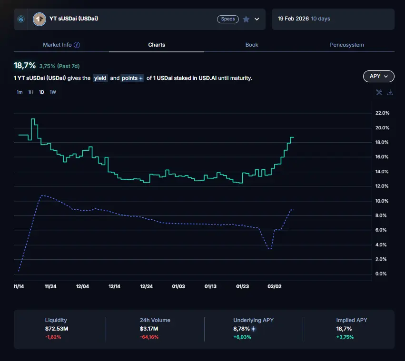Click the sparkle icon in the points tag
The image size is (405, 361).
(141, 78)
